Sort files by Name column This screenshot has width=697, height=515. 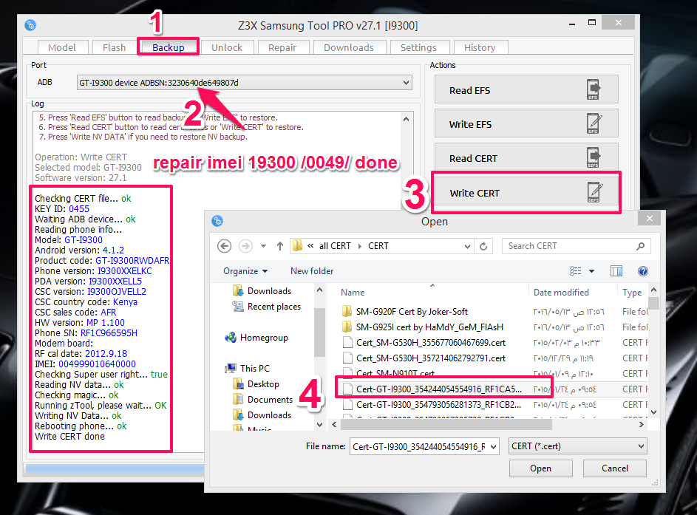pos(353,293)
